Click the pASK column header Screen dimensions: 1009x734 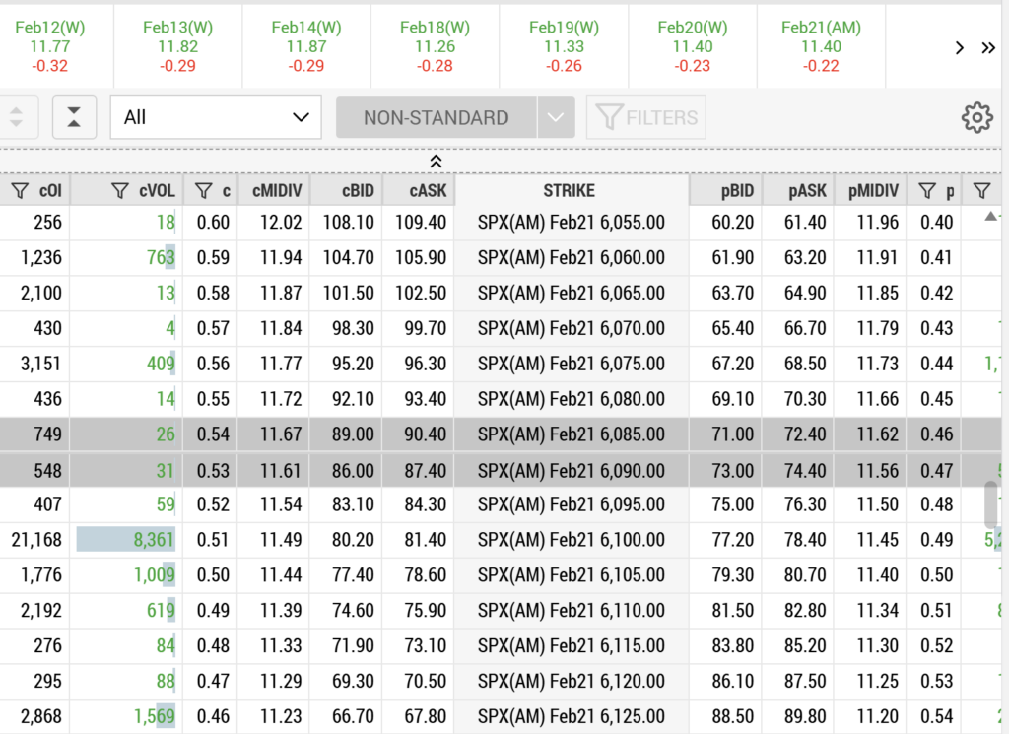(798, 191)
